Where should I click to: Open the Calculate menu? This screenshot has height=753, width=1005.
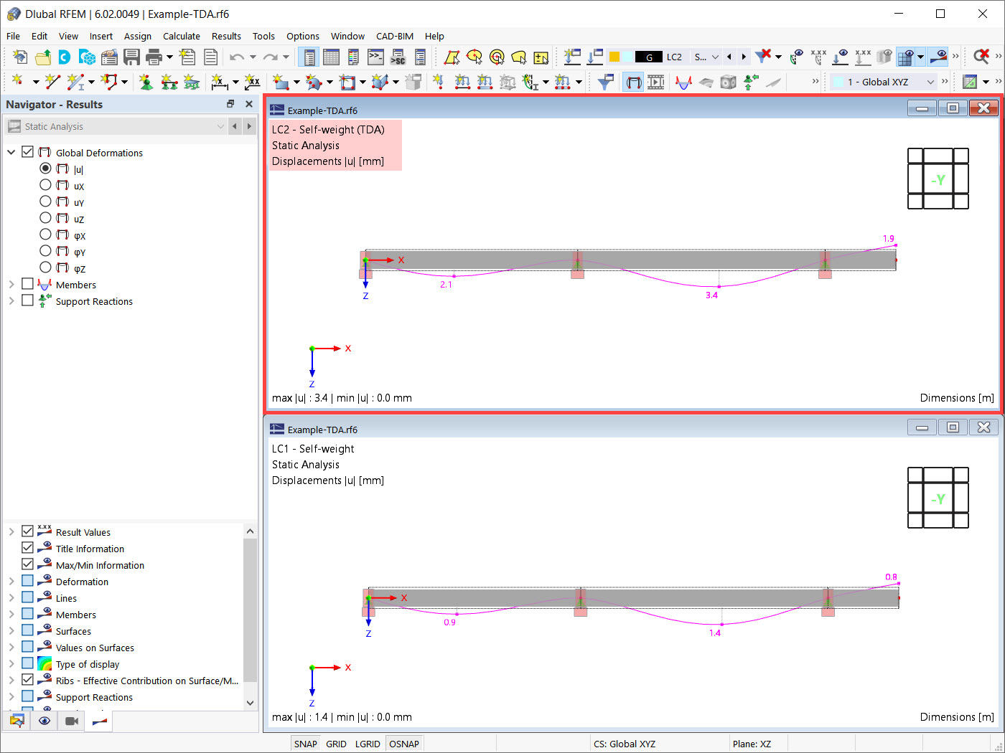(182, 36)
